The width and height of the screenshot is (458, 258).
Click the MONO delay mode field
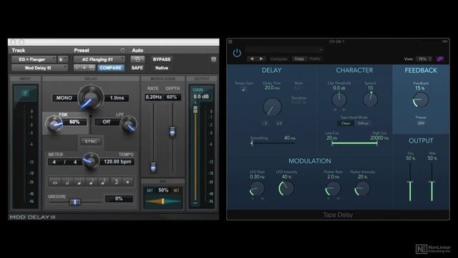coord(64,98)
